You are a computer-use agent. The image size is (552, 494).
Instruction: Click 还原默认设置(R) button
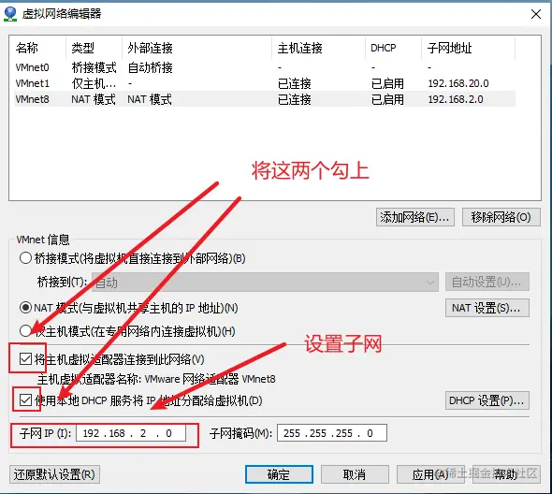click(x=54, y=474)
